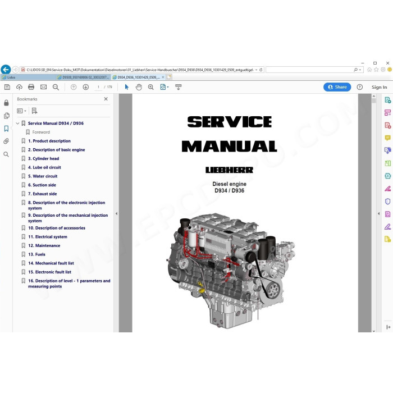
Task: Switch to the Lidos tab
Action: click(28, 77)
